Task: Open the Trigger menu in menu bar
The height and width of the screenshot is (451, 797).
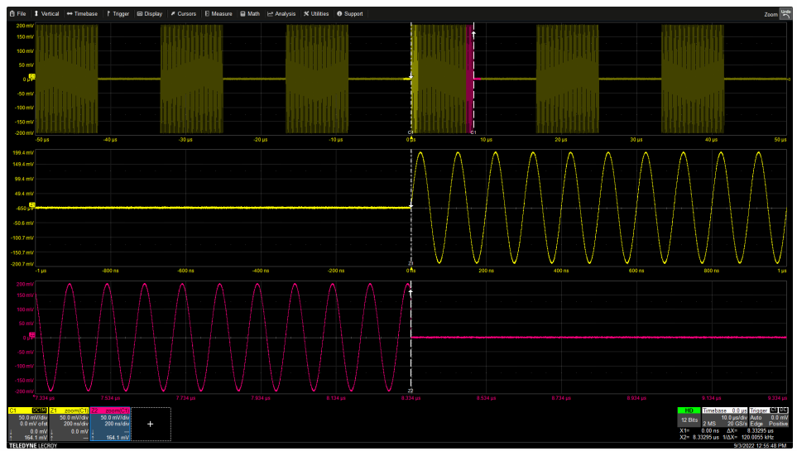Action: (118, 14)
